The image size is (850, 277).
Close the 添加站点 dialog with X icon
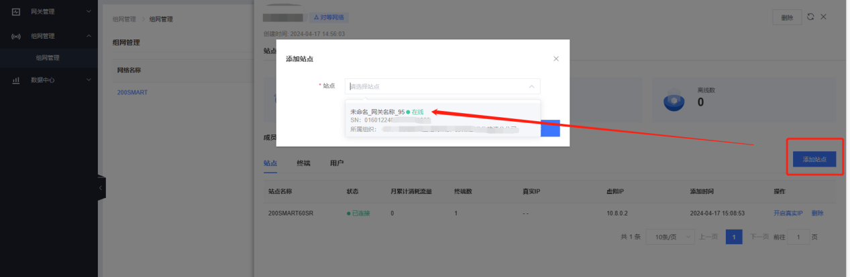pos(555,59)
